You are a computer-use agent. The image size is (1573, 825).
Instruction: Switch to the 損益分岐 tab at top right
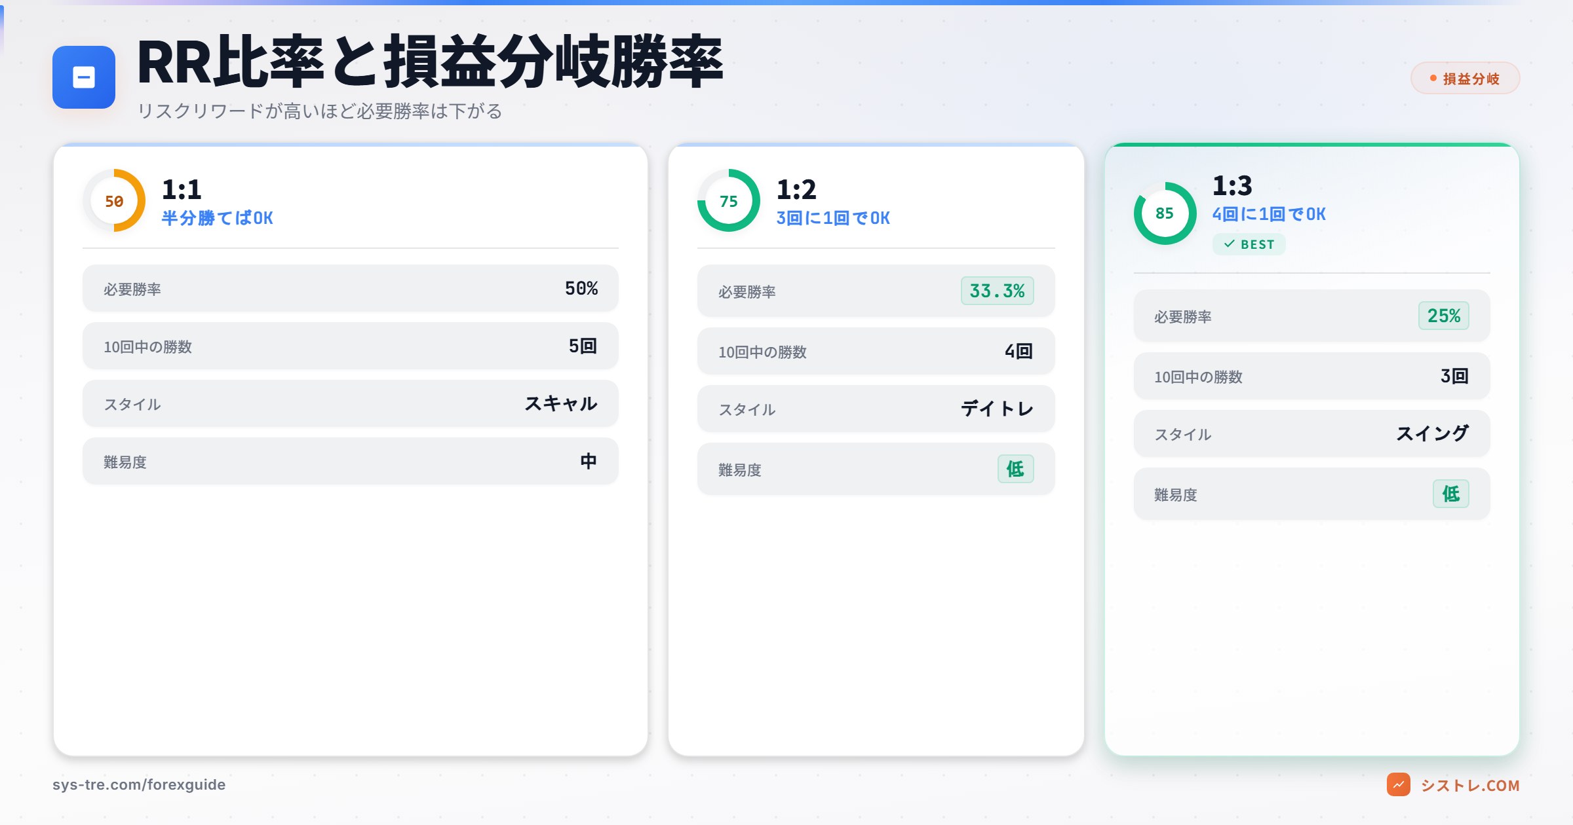coord(1465,78)
